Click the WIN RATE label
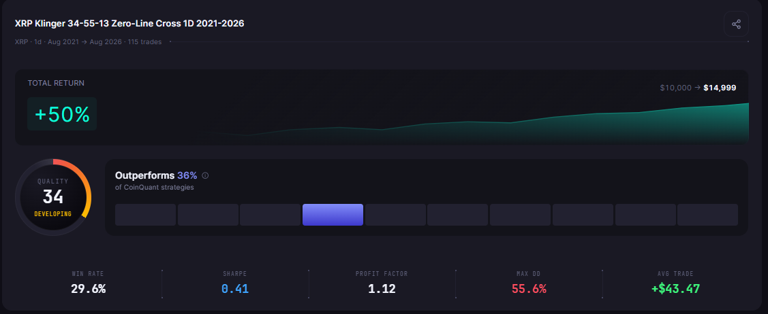This screenshot has width=768, height=314. (x=88, y=274)
